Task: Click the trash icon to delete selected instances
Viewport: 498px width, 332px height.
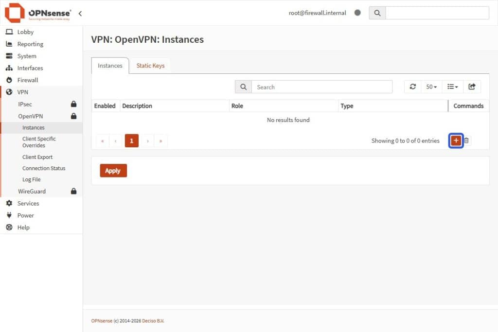Action: pos(466,140)
